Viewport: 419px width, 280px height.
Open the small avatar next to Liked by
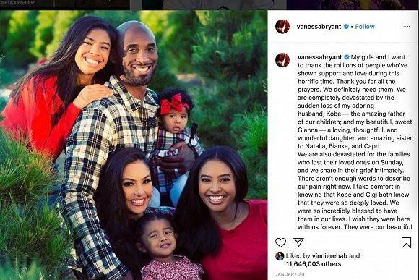pos(280,256)
